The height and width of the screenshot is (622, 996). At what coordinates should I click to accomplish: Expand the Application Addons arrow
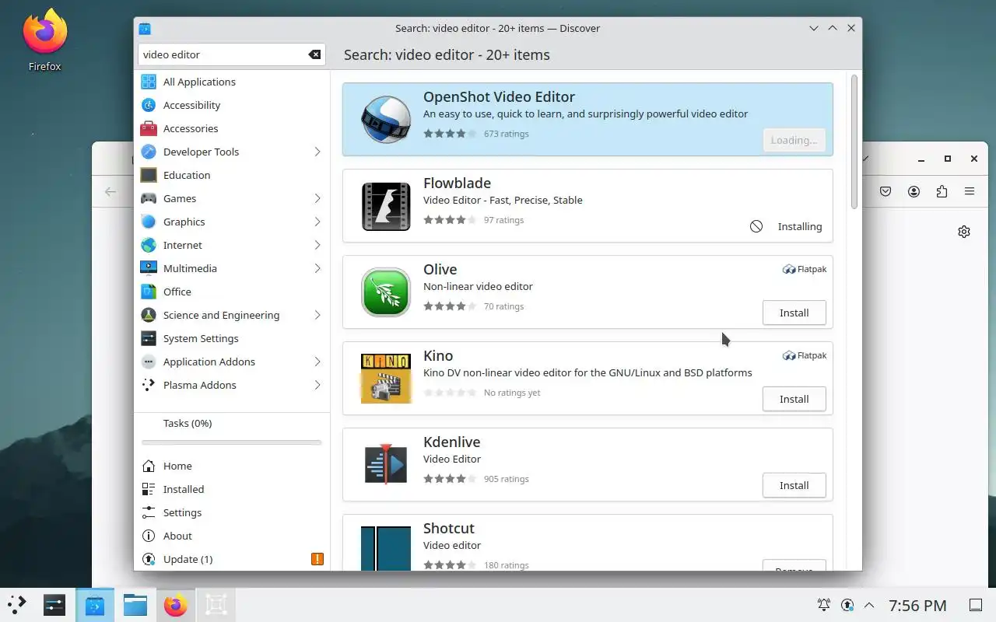point(317,362)
